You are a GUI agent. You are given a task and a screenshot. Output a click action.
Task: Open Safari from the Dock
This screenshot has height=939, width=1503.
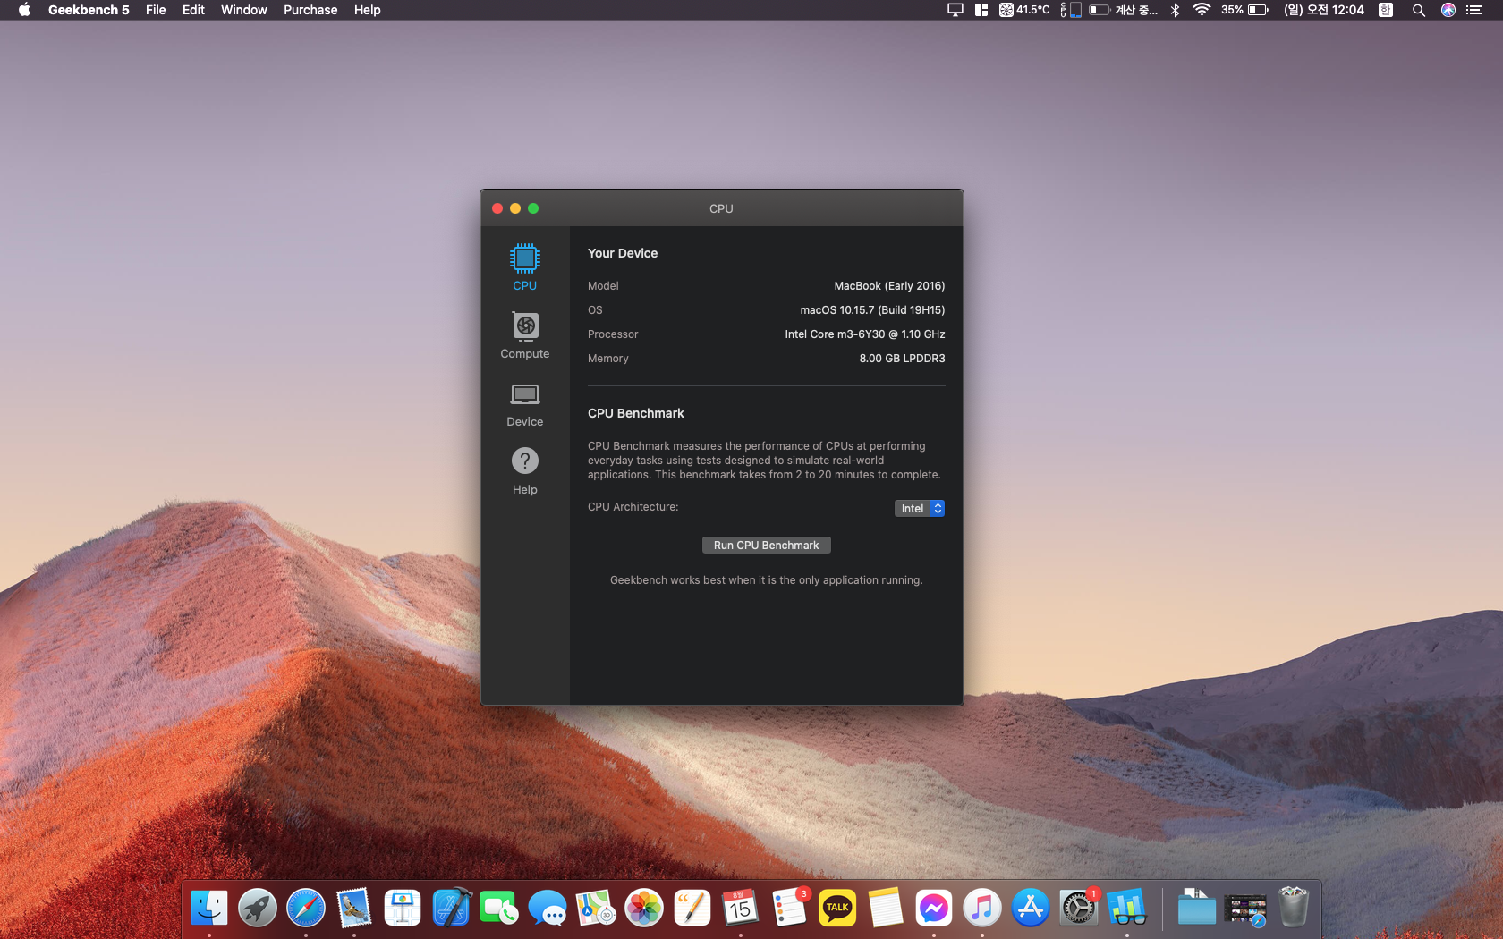coord(306,909)
